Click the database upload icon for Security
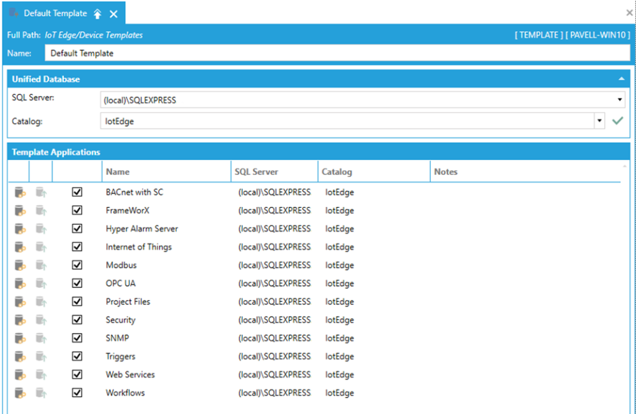Image resolution: width=636 pixels, height=414 pixels. click(x=41, y=320)
